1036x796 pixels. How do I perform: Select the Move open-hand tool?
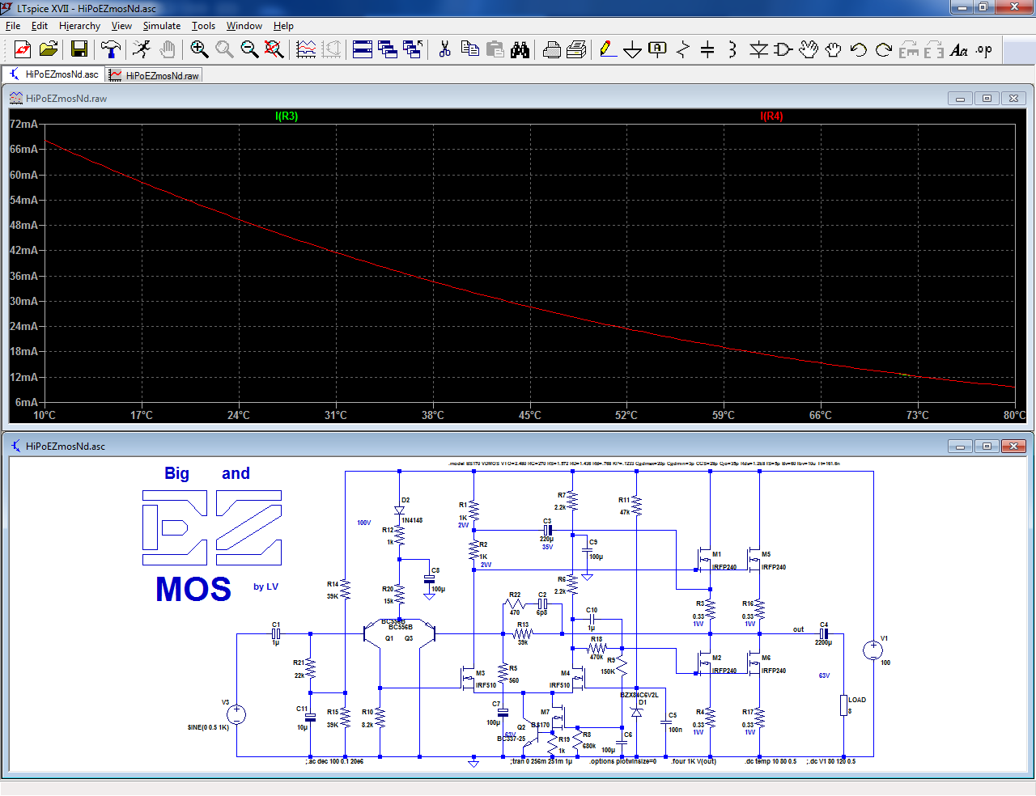tap(809, 49)
